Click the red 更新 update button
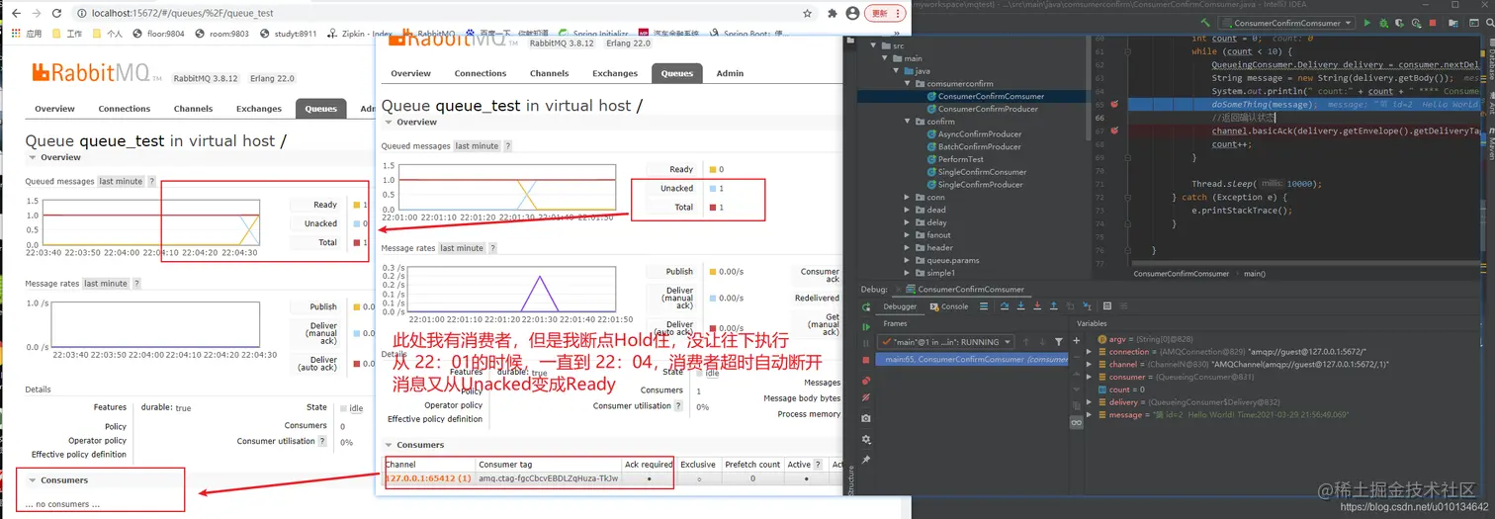 [883, 14]
